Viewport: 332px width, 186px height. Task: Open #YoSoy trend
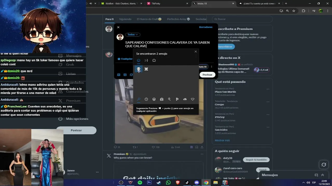click(x=220, y=117)
